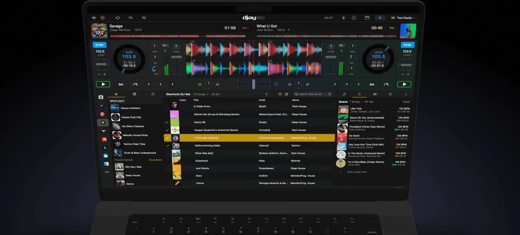Click the left deck jog wheel
This screenshot has width=520, height=235.
tap(129, 59)
